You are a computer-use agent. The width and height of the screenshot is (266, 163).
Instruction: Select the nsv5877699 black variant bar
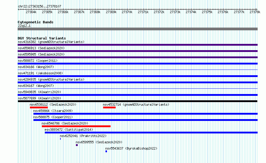137,101
